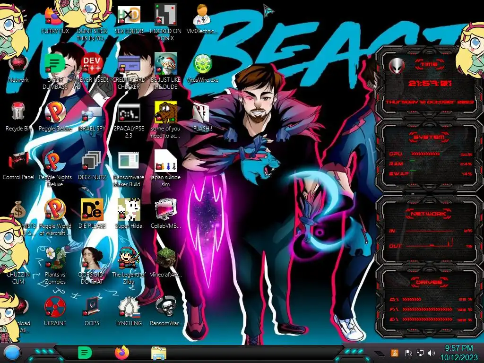This screenshot has height=363, width=484.
Task: Click the NETWORK header in the widget
Action: [428, 213]
